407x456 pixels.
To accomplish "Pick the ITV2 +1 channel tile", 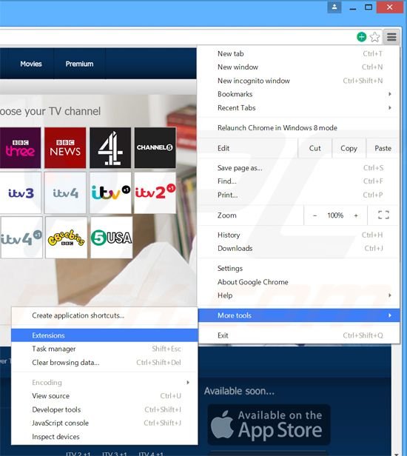I will coord(155,192).
